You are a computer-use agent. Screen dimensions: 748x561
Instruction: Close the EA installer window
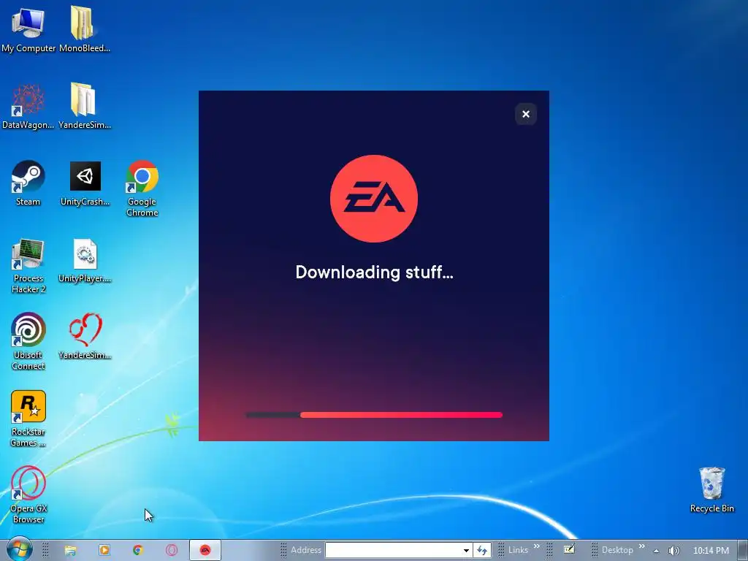(x=526, y=114)
